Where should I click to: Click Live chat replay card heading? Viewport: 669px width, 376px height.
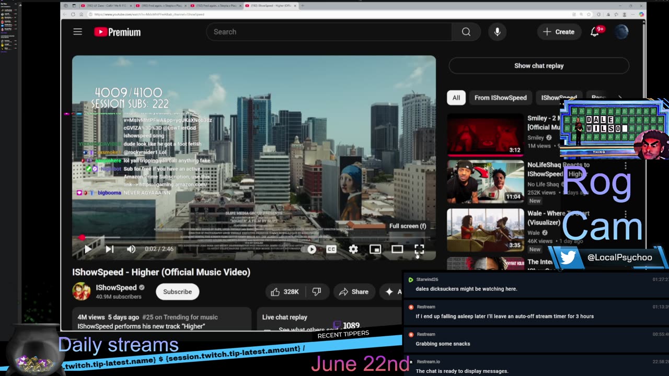[x=284, y=317]
